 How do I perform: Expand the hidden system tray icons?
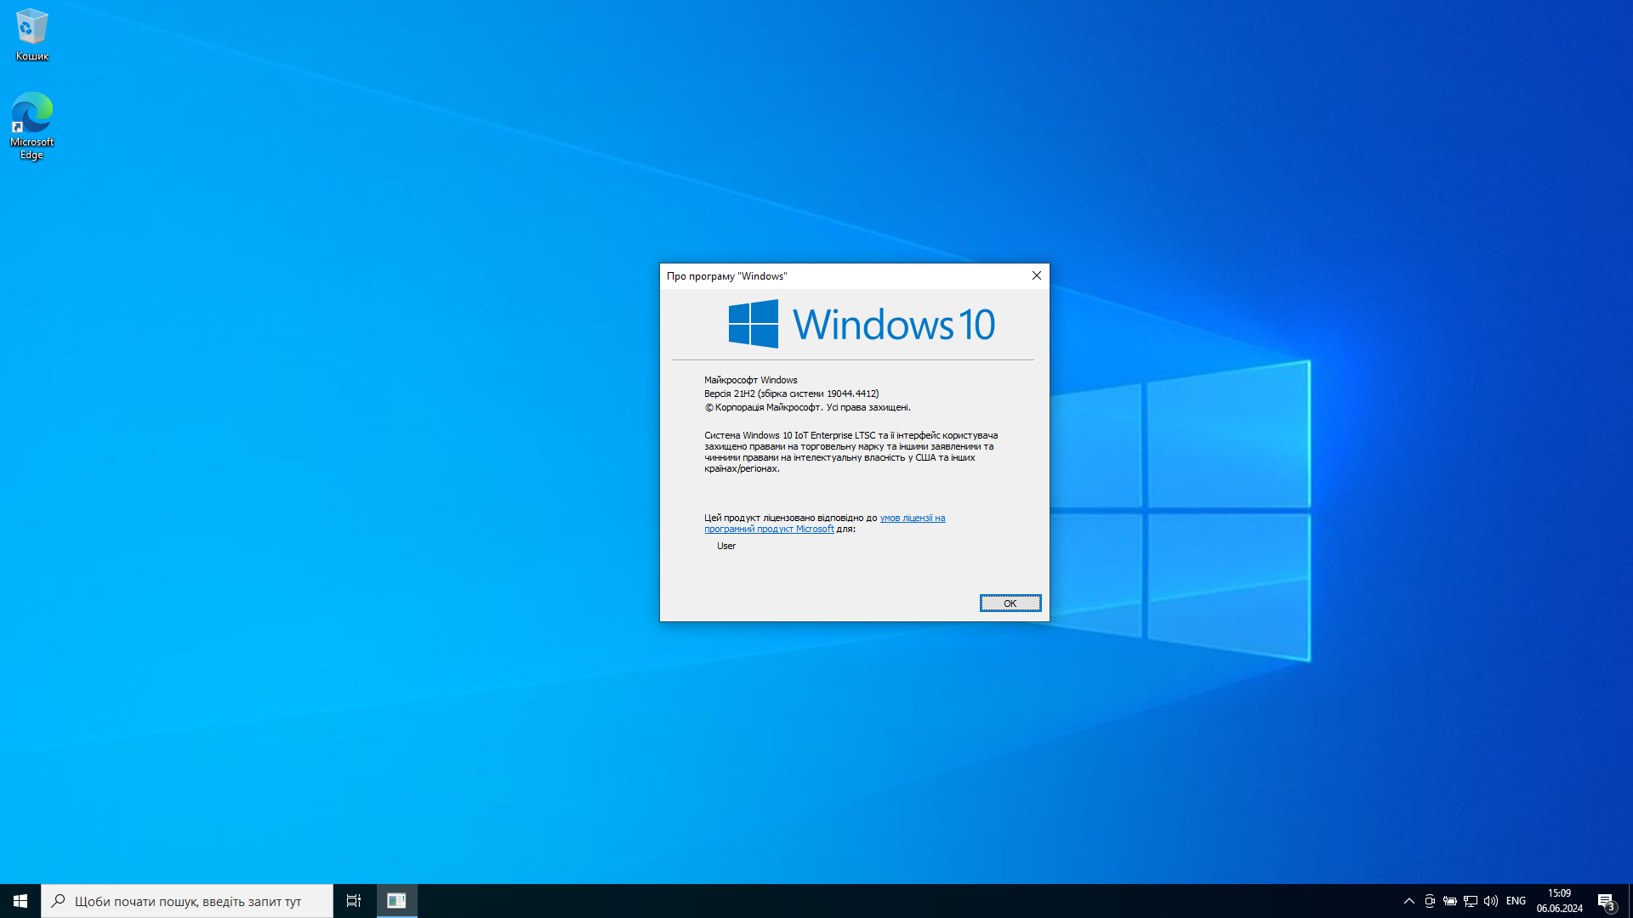(x=1408, y=901)
